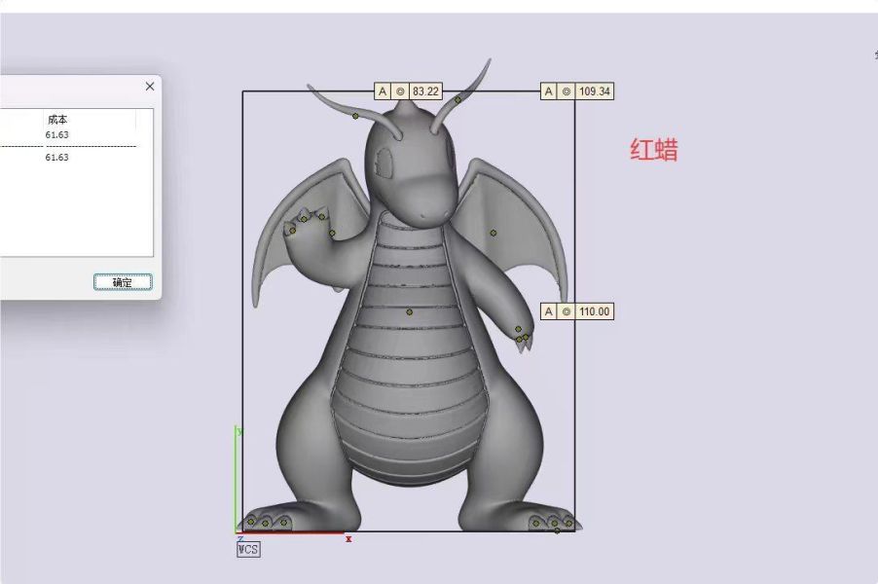Image resolution: width=878 pixels, height=584 pixels.
Task: Select the red 红蜡 text annotation
Action: [654, 150]
